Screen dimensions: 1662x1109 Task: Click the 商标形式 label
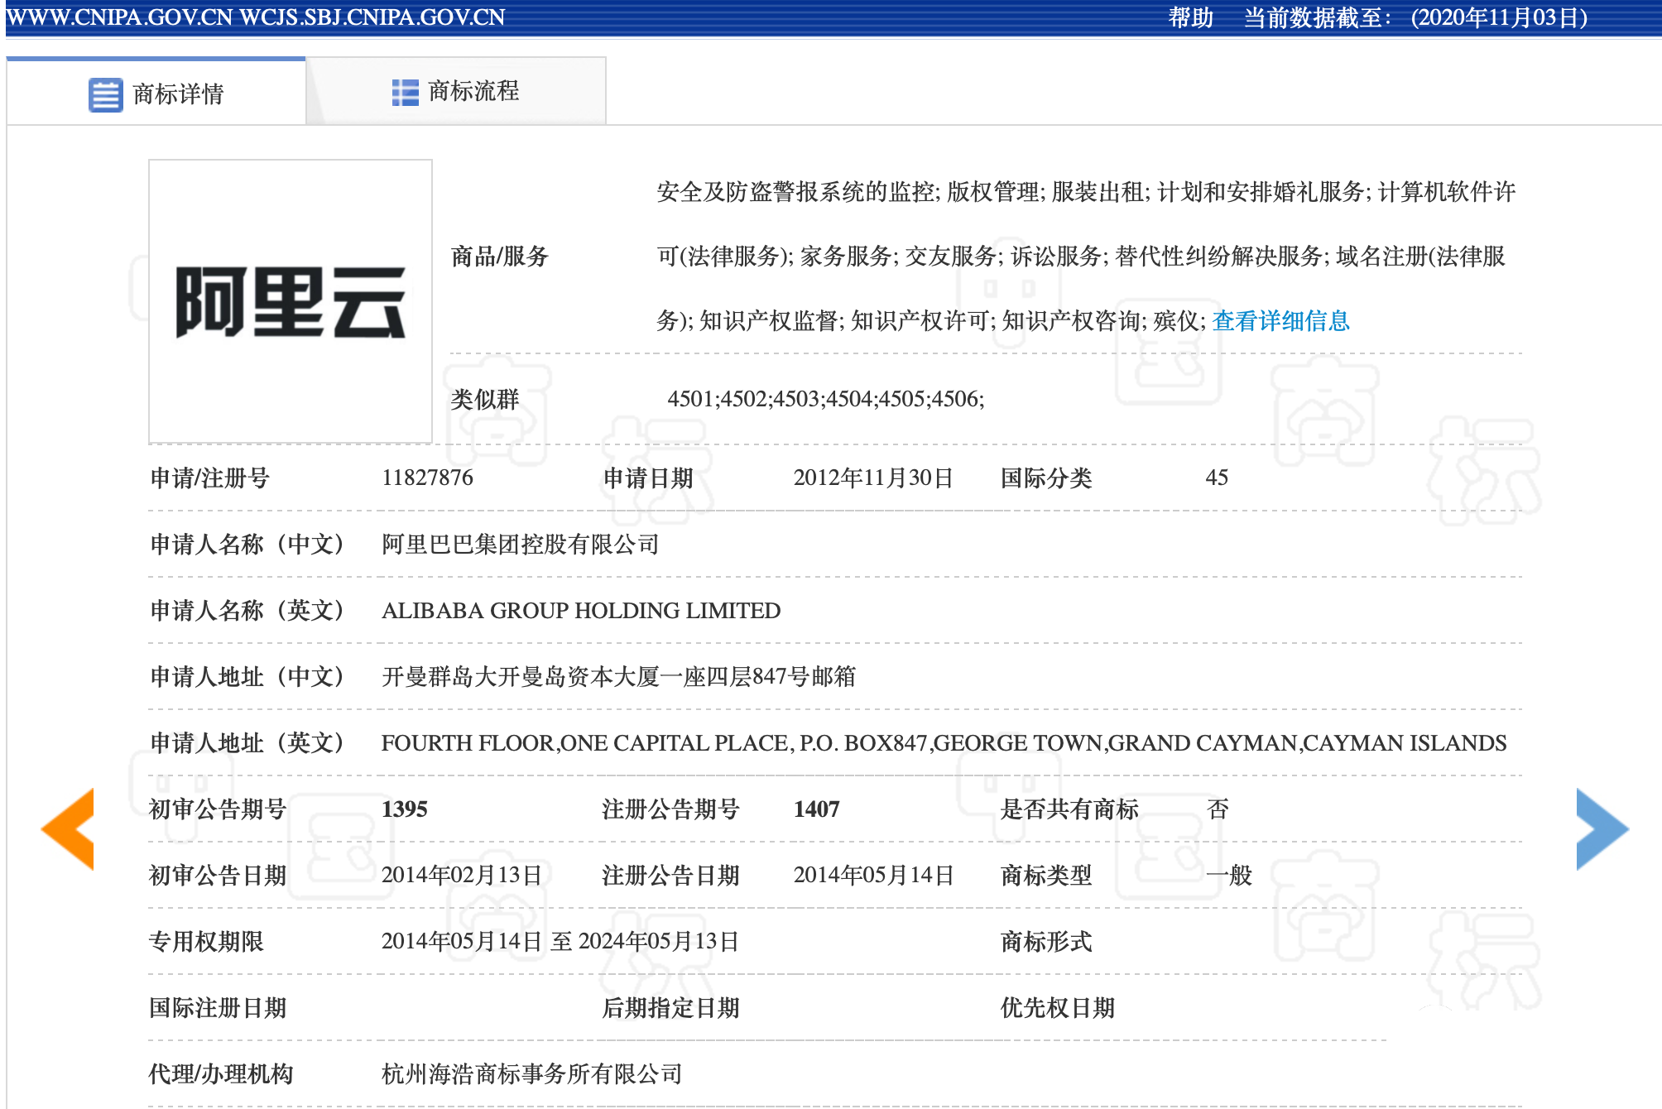coord(1046,941)
